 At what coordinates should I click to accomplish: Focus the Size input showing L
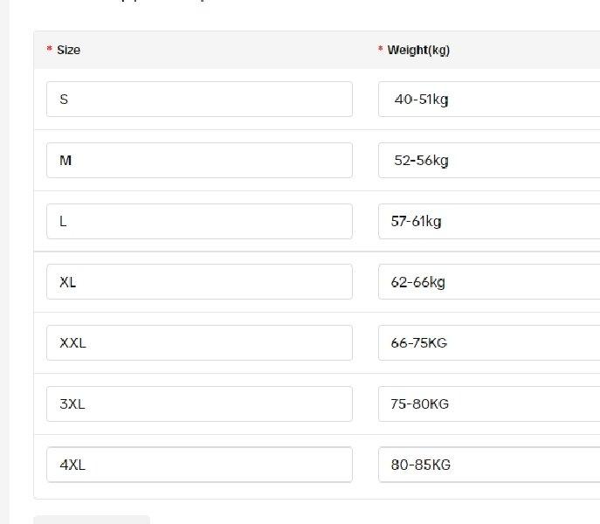(199, 221)
